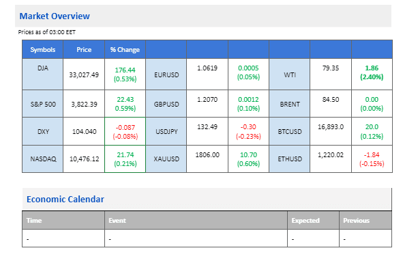Select the DJA price 33,027.49
Image resolution: width=418 pixels, height=272 pixels.
coord(84,74)
